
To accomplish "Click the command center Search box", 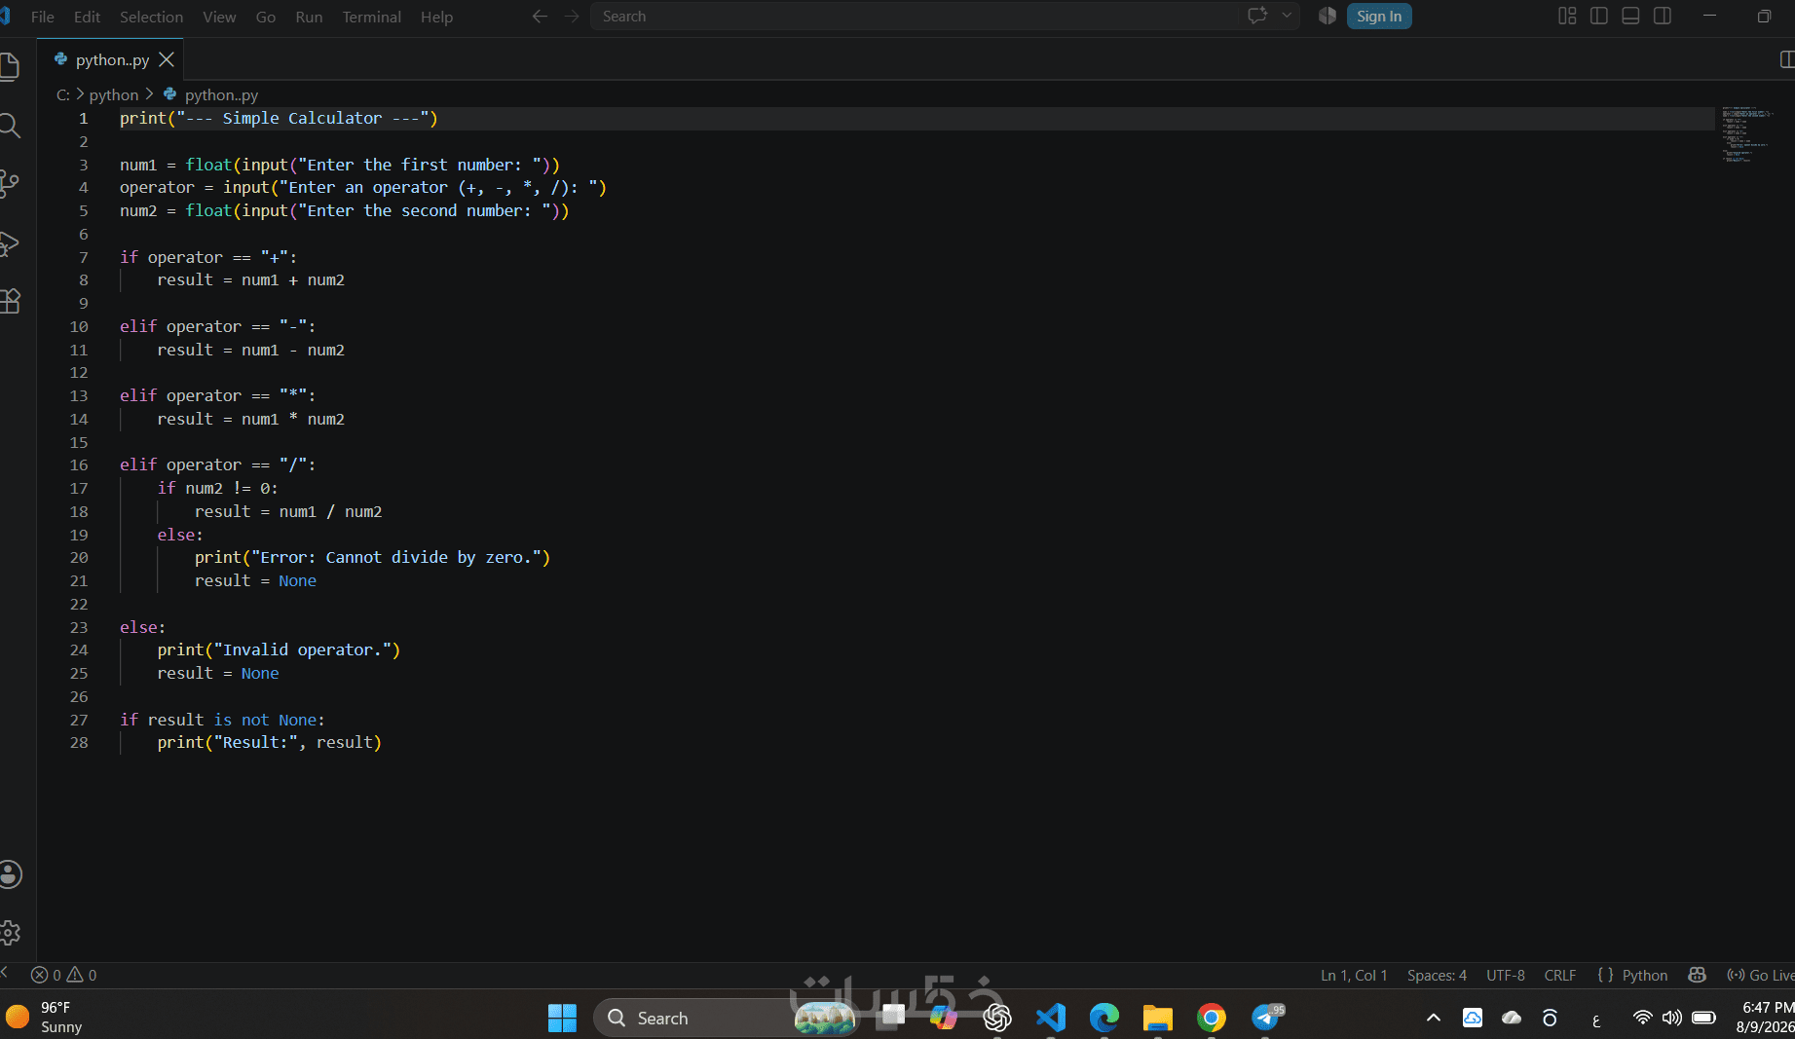I will tap(916, 17).
